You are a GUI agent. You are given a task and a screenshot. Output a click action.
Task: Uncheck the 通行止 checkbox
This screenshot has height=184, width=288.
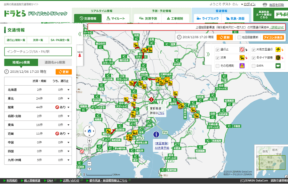[x=218, y=50]
